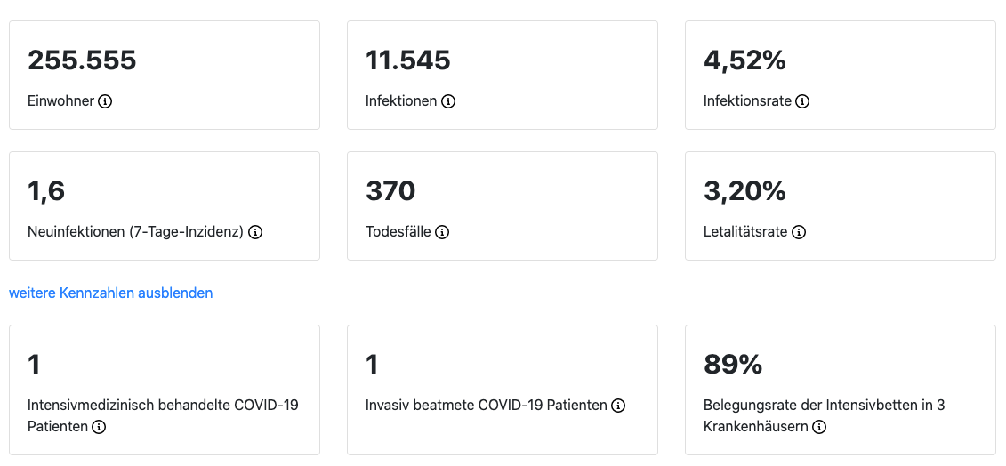The width and height of the screenshot is (1006, 466).
Task: Click the info icon beside Infektionen
Action: 448,101
